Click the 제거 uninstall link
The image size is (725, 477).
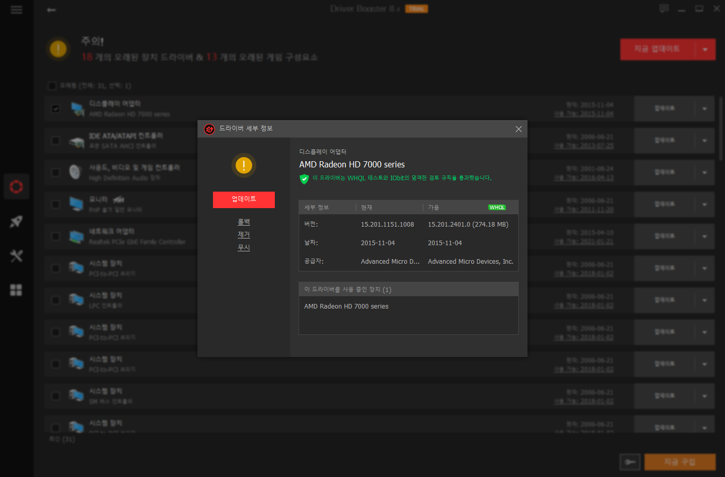point(243,235)
